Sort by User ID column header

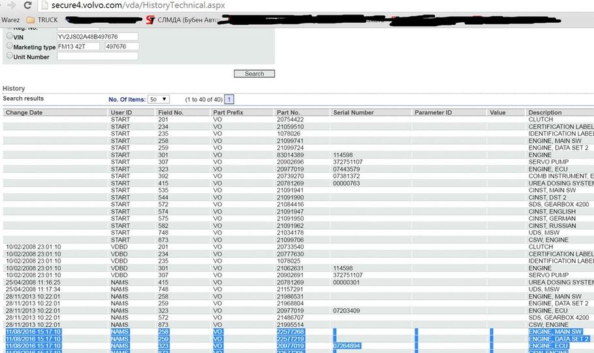pyautogui.click(x=121, y=112)
